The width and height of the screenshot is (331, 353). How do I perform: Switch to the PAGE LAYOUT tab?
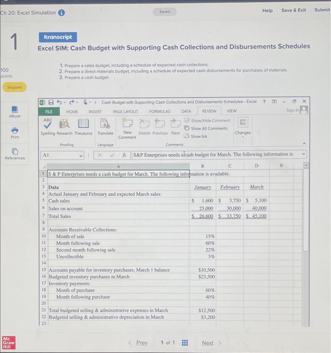[126, 111]
